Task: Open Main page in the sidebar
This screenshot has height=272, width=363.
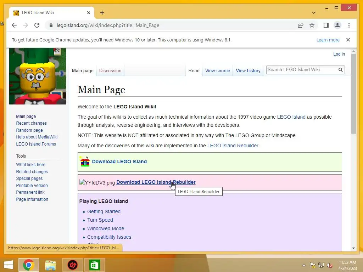Action: click(x=26, y=116)
